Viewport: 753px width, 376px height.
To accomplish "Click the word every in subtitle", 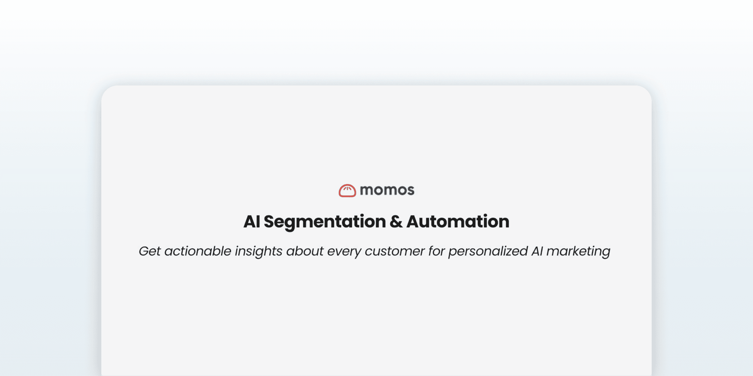I will (344, 251).
